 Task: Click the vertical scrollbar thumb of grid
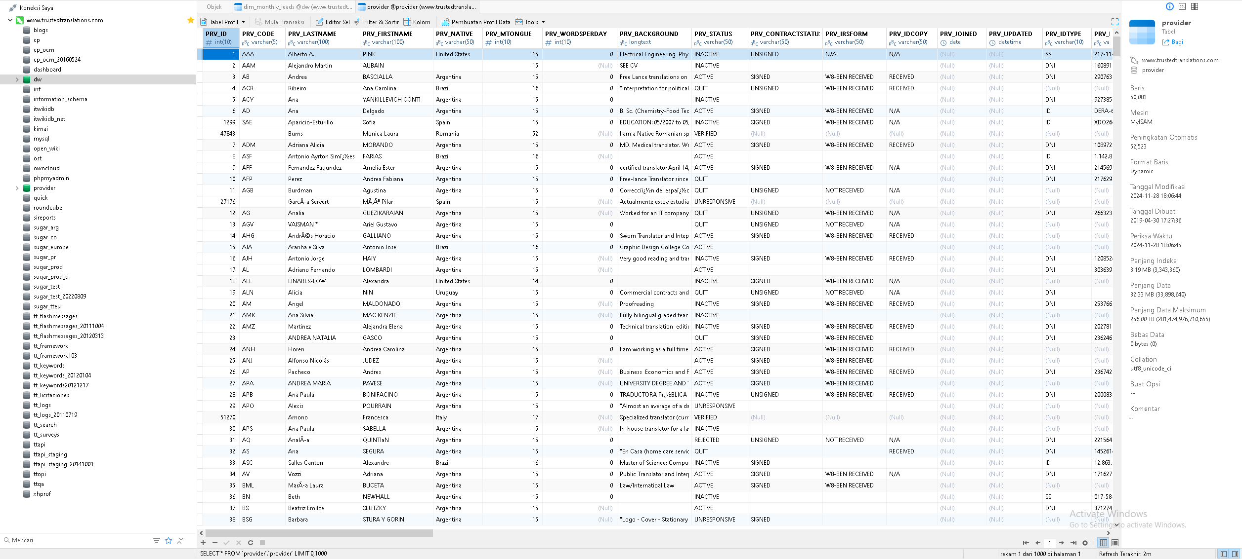(x=1116, y=46)
